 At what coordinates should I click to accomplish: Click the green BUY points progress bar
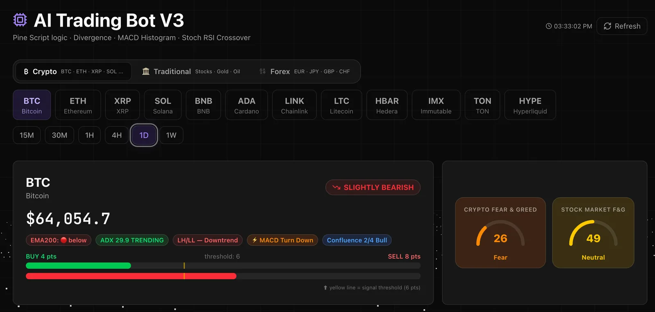(79, 266)
